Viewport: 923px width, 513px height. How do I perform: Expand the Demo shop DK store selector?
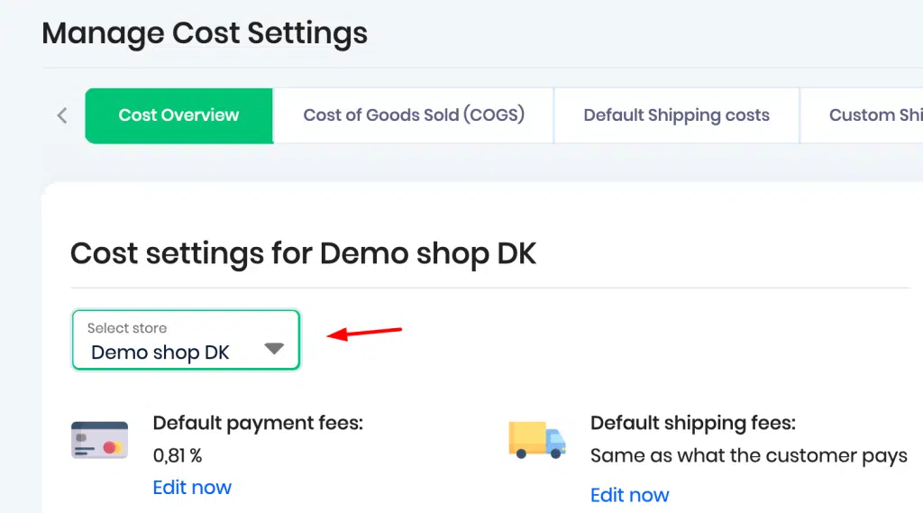click(x=186, y=340)
